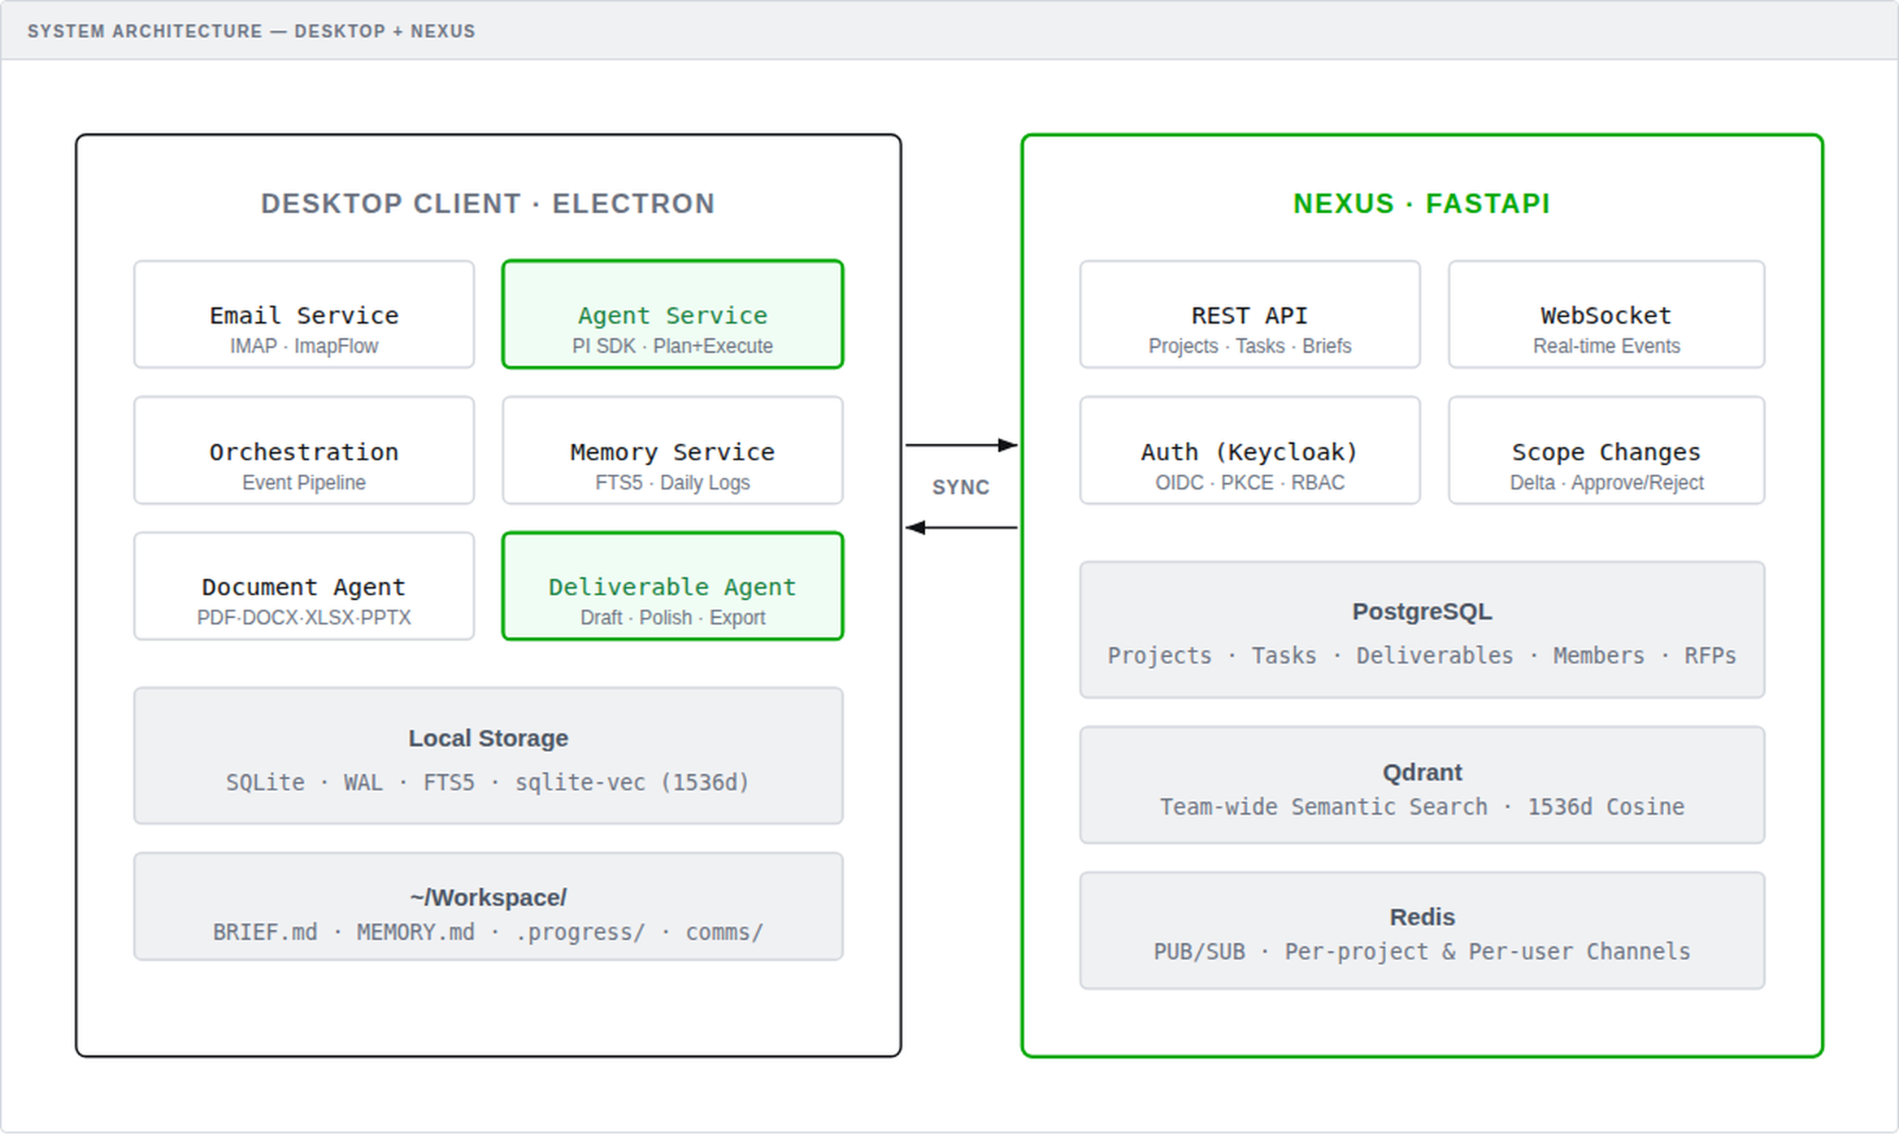The image size is (1899, 1135).
Task: Click the REST API component
Action: point(1249,315)
